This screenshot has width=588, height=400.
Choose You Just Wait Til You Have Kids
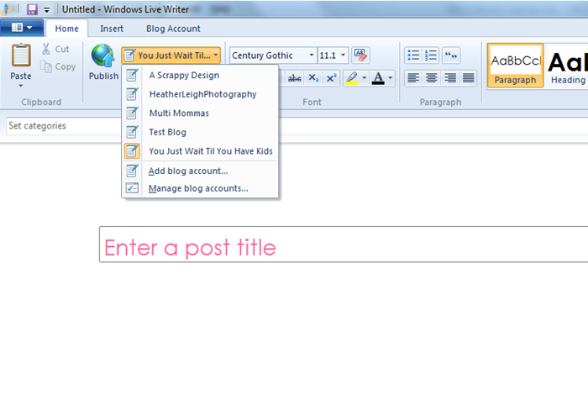(x=200, y=151)
